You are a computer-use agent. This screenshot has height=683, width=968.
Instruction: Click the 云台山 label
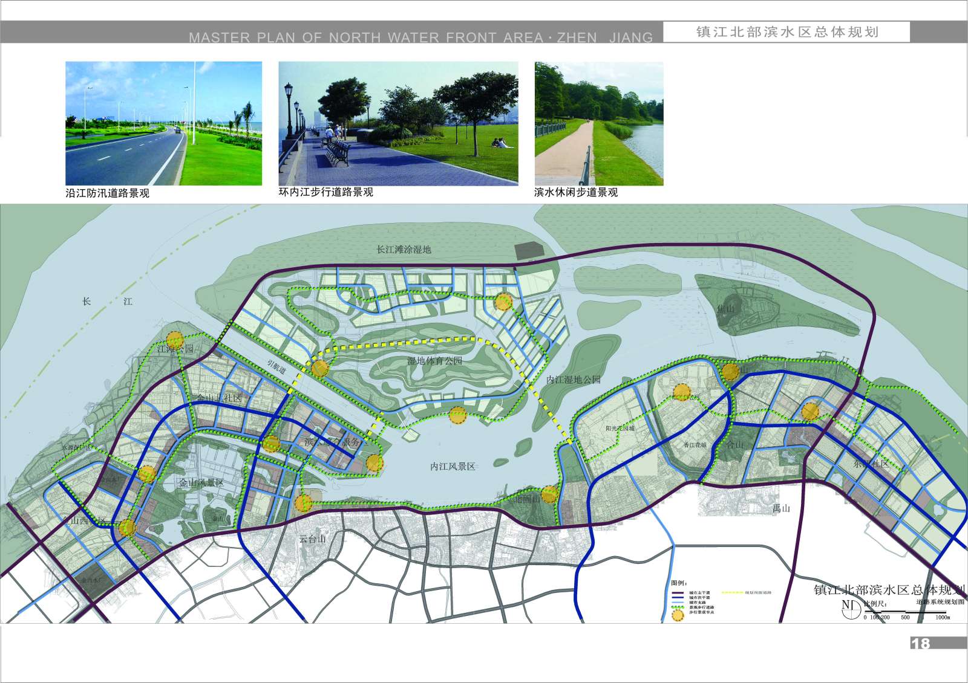pos(313,539)
